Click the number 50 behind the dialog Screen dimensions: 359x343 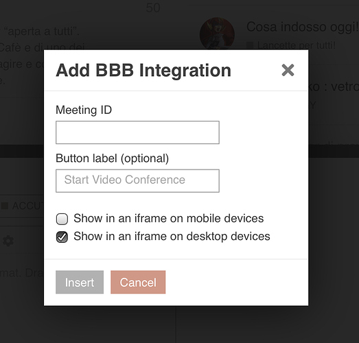pos(153,8)
